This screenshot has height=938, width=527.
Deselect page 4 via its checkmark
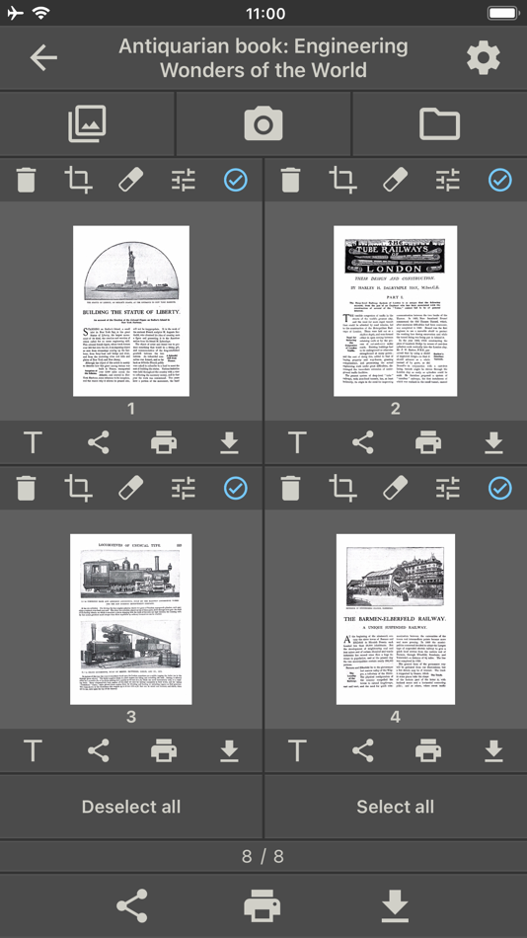(500, 489)
